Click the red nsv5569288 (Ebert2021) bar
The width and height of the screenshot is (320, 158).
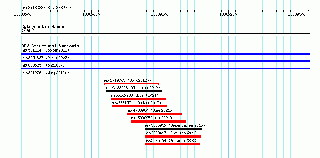click(x=139, y=99)
